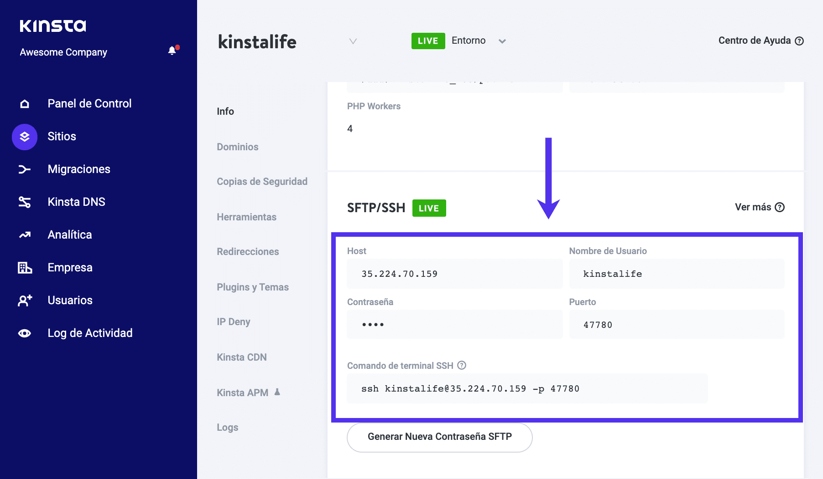
Task: Click Generar Nueva Contraseña SFTP button
Action: click(439, 437)
